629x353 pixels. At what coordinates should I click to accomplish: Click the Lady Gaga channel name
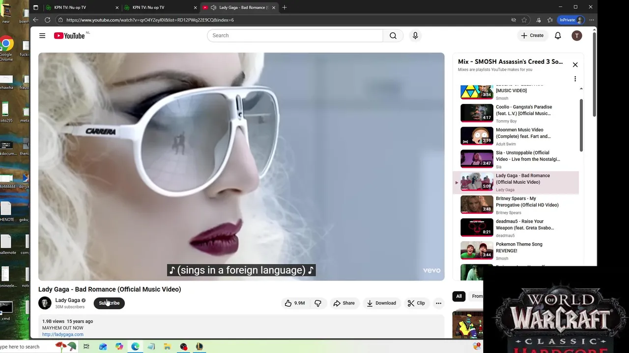[67, 300]
